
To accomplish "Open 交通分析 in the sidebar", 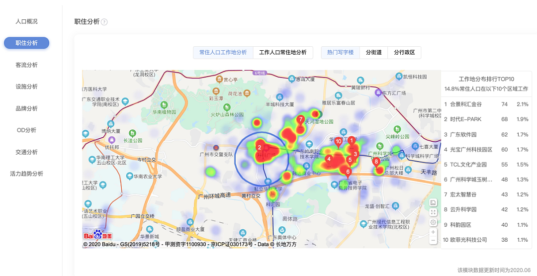I will 27,152.
